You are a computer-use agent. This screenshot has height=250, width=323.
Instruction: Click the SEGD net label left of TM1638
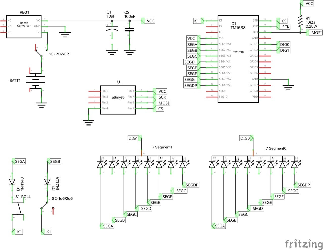pyautogui.click(x=192, y=62)
